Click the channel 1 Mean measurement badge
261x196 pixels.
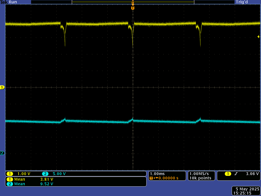10,179
